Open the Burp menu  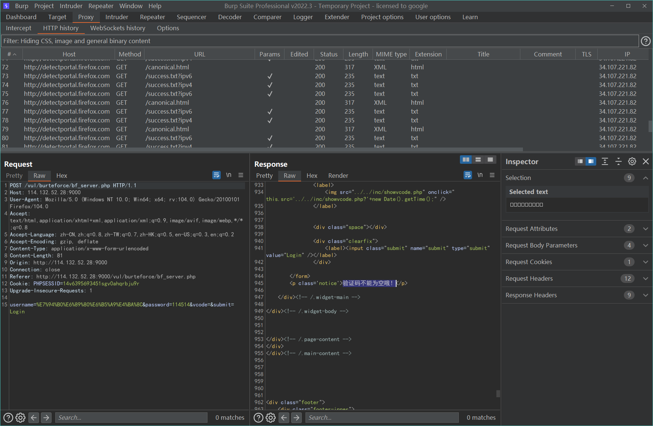pyautogui.click(x=22, y=6)
